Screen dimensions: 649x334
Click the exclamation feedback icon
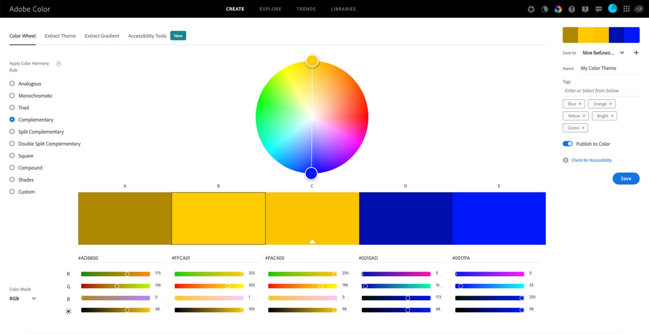[x=585, y=9]
